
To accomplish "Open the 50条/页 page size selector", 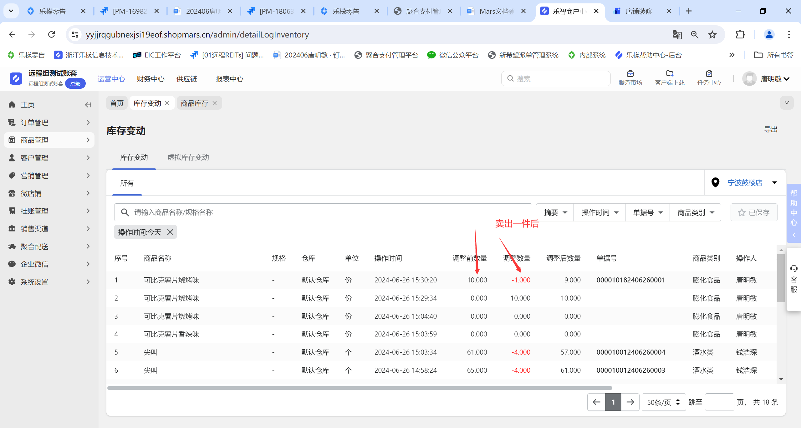I will coord(663,402).
